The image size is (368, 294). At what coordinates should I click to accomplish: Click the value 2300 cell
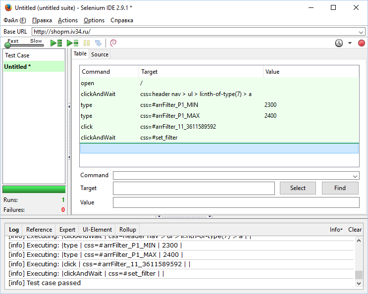tap(270, 105)
